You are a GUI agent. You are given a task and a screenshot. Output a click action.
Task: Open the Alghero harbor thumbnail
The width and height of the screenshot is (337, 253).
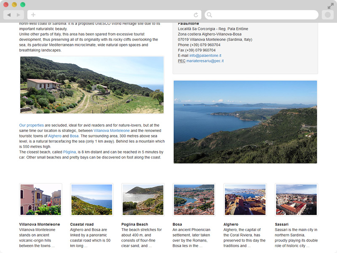[245, 199]
